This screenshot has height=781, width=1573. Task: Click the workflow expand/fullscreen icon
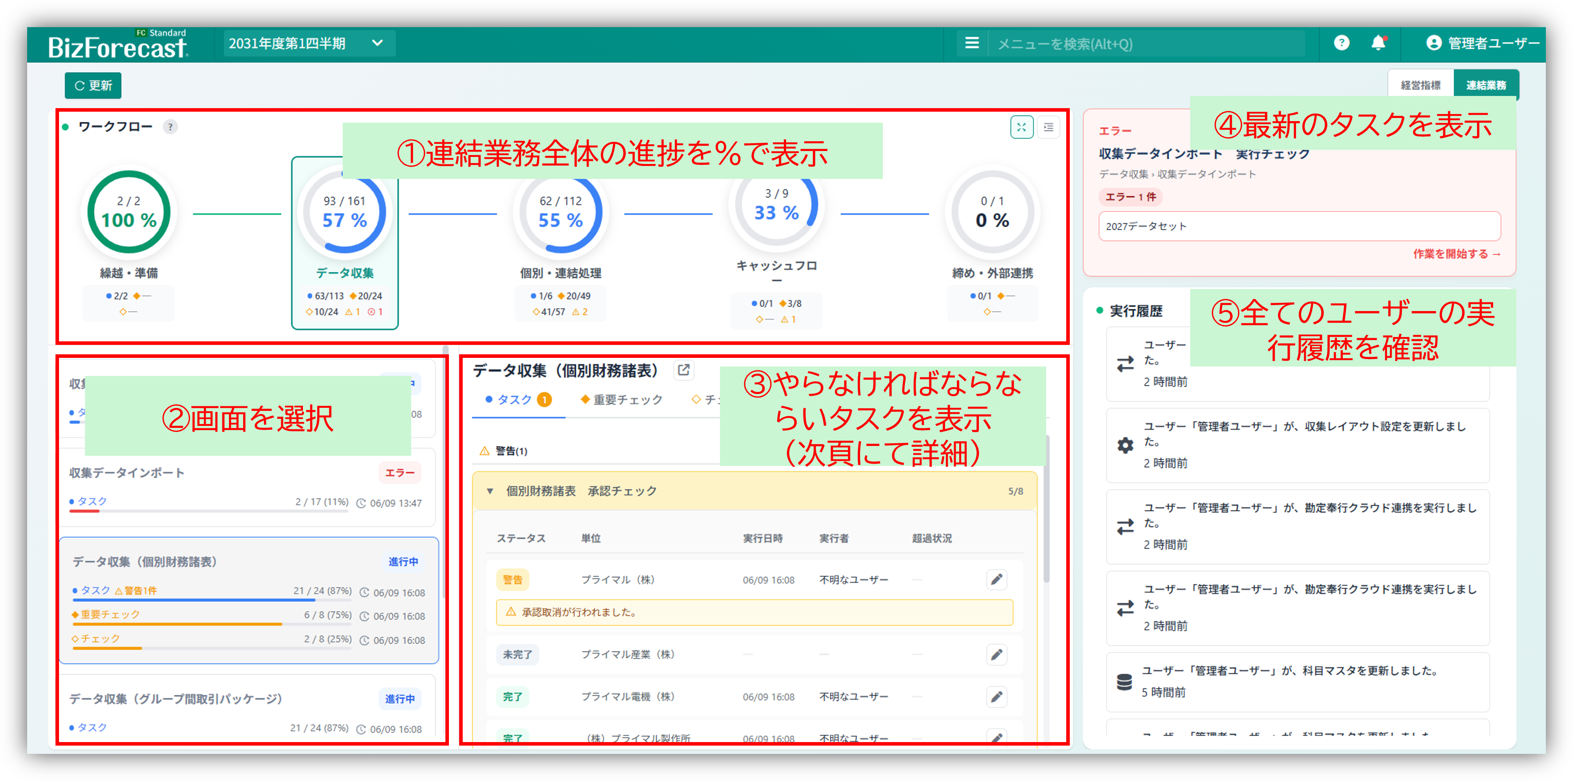(1021, 127)
